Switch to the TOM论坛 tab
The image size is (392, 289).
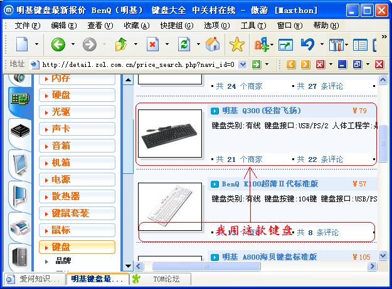161,279
